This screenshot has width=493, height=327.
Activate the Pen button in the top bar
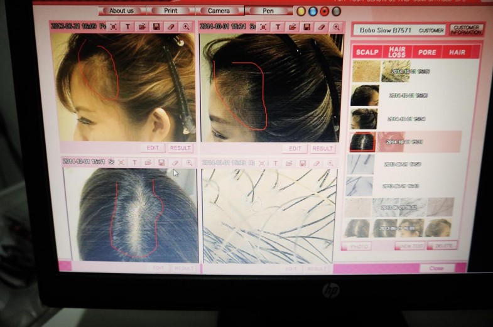click(x=268, y=11)
